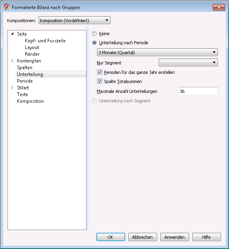The width and height of the screenshot is (229, 249).
Task: Open the Layout section
Action: [x=32, y=47]
